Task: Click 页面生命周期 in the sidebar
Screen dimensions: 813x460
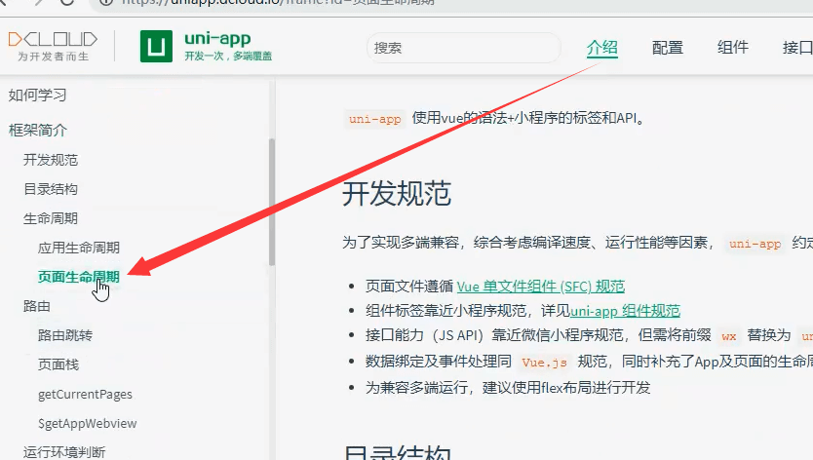Action: click(79, 277)
